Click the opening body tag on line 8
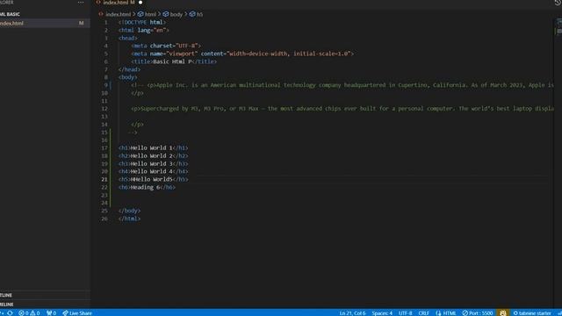Image resolution: width=562 pixels, height=316 pixels. point(128,77)
